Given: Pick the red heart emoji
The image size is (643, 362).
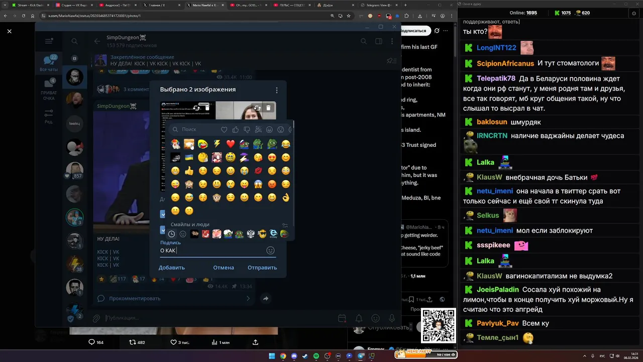Looking at the screenshot, I should tap(231, 144).
